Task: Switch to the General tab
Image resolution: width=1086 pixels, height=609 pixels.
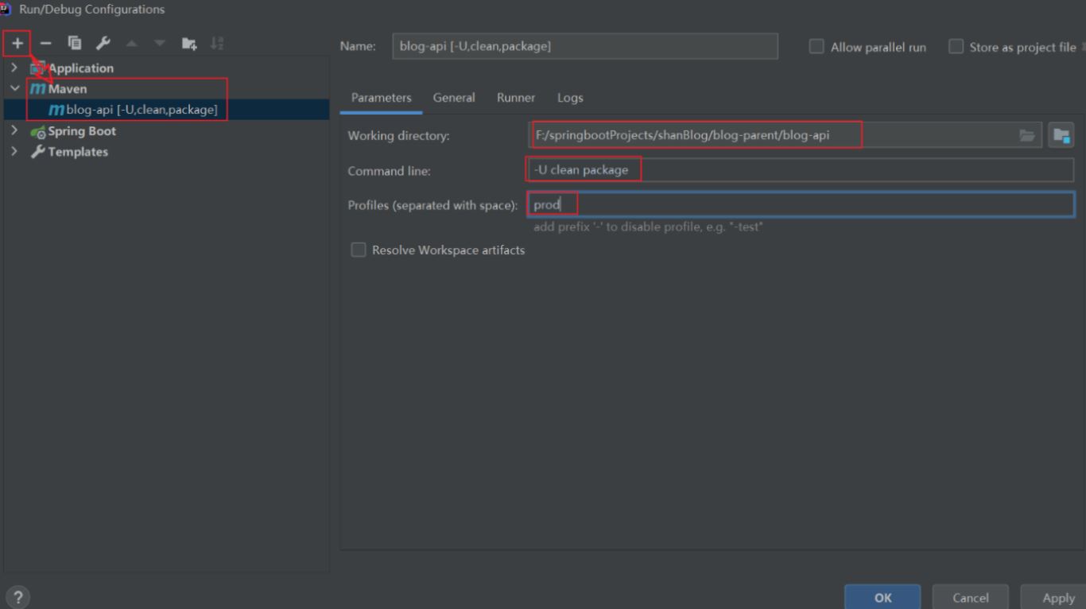Action: [454, 98]
